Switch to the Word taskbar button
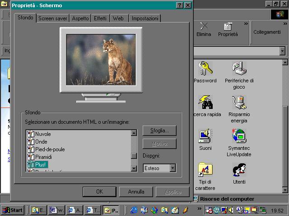Image resolution: width=289 pixels, height=216 pixels. click(56, 210)
